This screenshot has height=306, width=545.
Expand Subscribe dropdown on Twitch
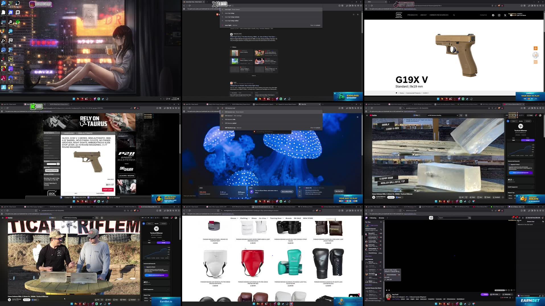[508, 294]
